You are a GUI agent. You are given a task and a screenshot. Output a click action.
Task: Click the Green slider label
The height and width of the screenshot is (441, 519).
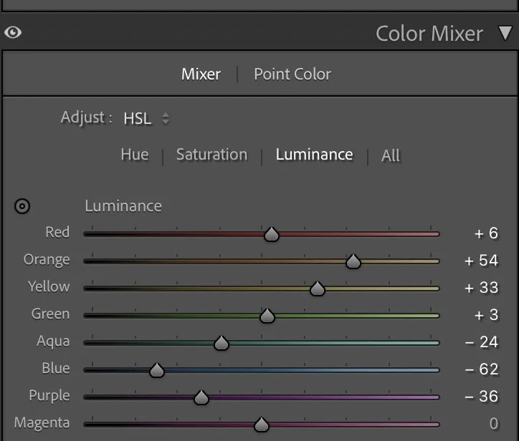click(x=51, y=314)
